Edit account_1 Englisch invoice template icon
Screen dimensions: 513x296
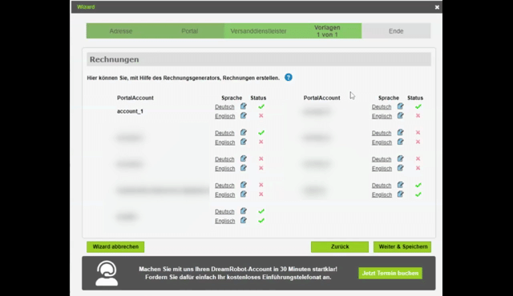[244, 116]
